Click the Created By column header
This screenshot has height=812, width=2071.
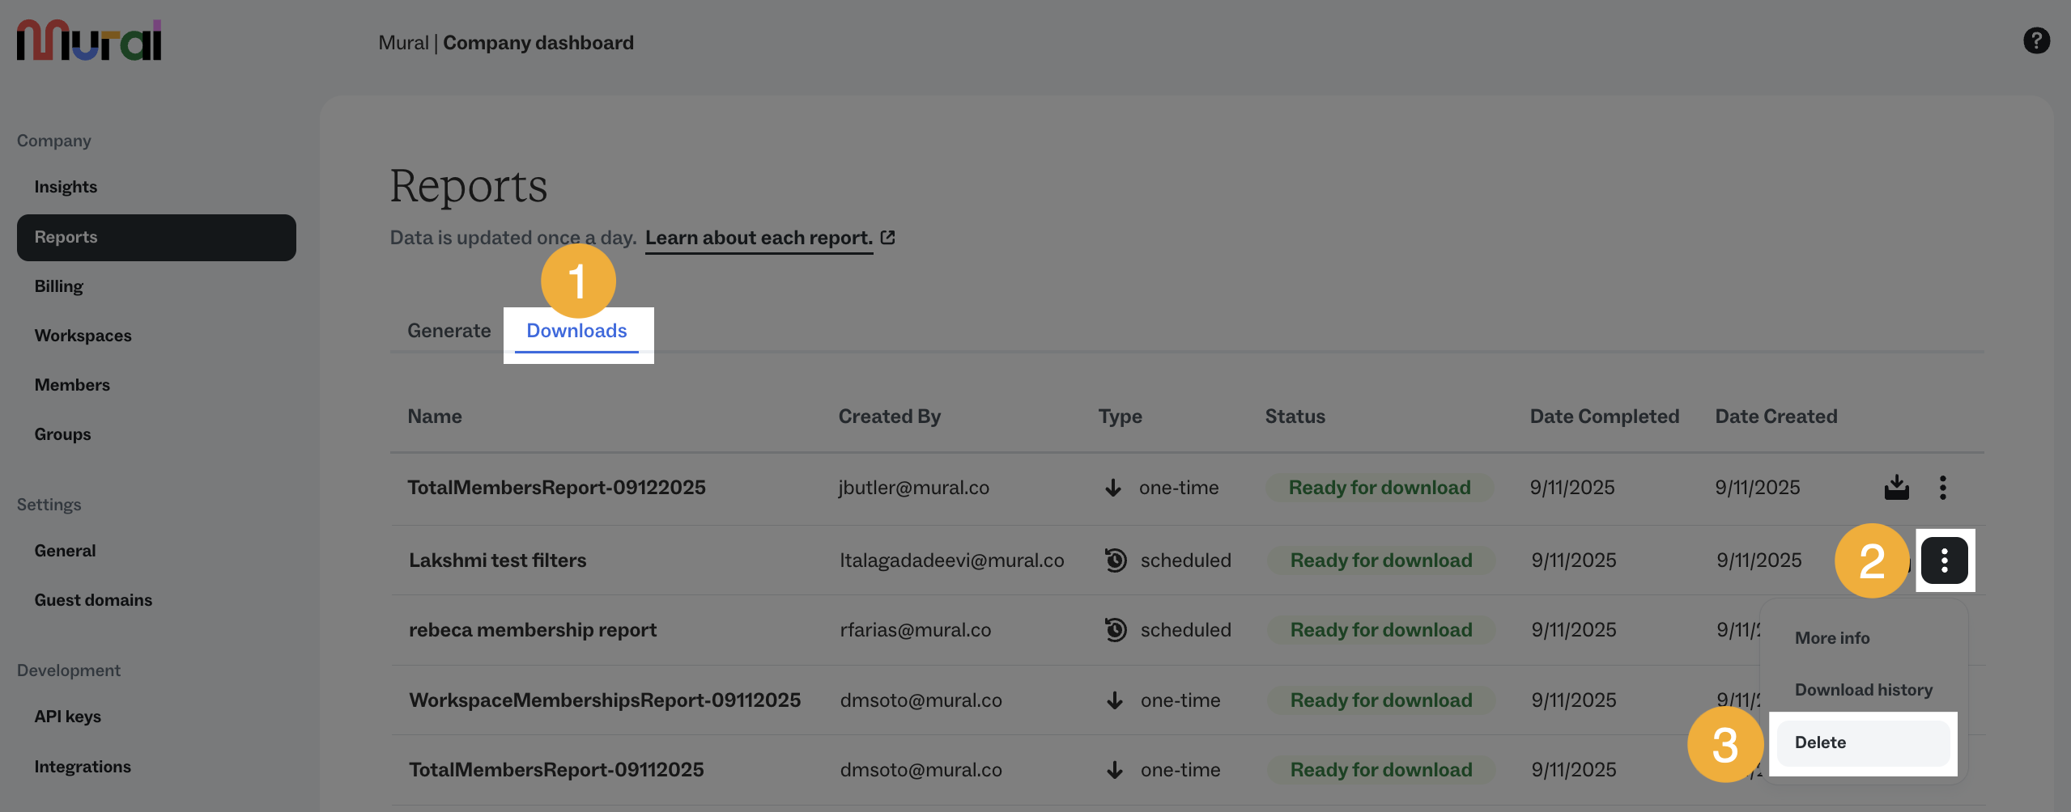(889, 417)
